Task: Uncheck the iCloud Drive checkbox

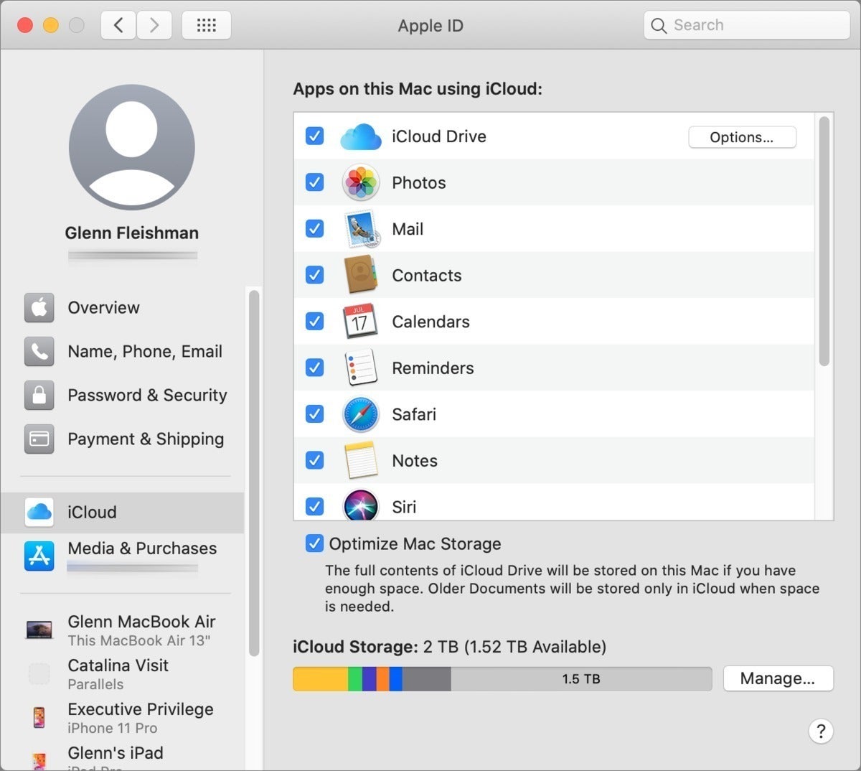Action: click(x=314, y=136)
